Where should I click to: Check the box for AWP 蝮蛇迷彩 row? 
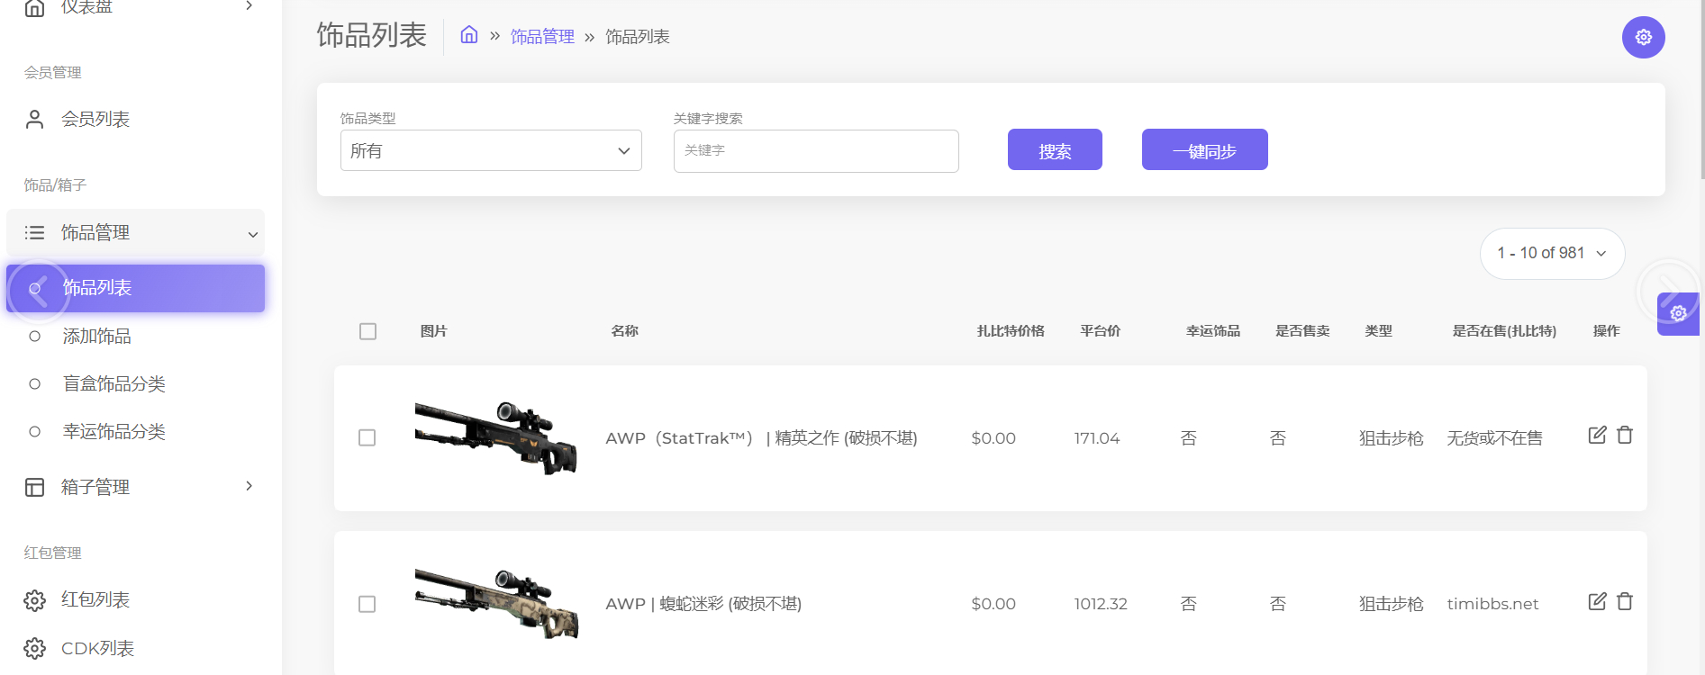pos(367,604)
